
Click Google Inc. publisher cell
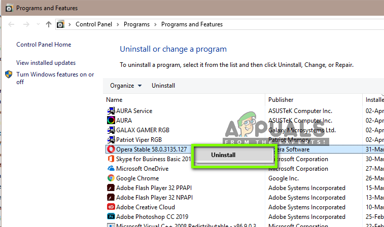[284, 178]
